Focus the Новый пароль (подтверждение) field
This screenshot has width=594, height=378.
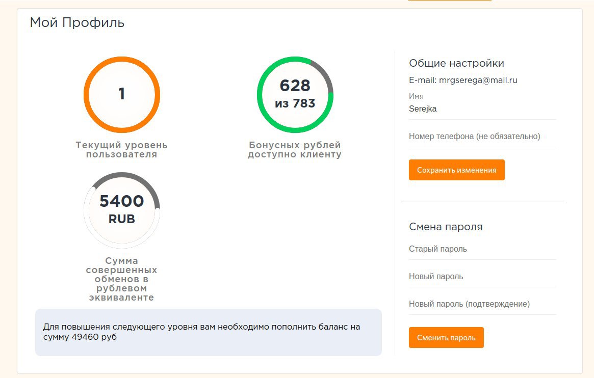482,304
